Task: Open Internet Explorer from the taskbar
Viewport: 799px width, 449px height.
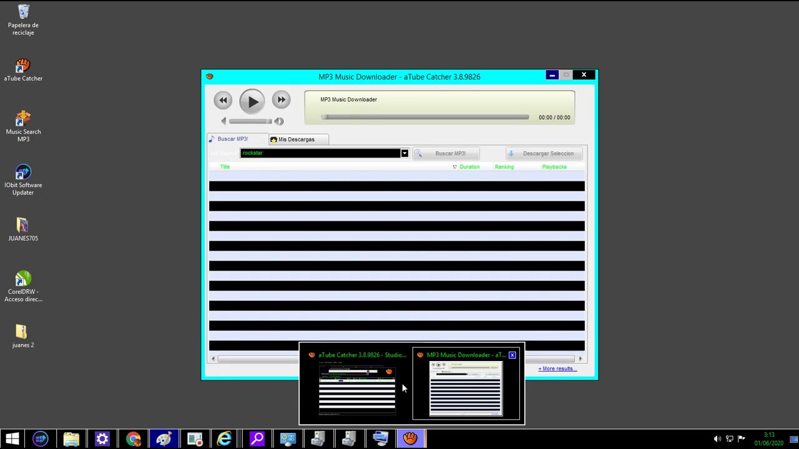Action: [225, 439]
